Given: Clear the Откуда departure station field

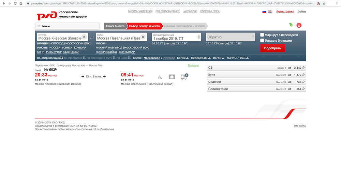Looking at the screenshot, I should coord(84,37).
